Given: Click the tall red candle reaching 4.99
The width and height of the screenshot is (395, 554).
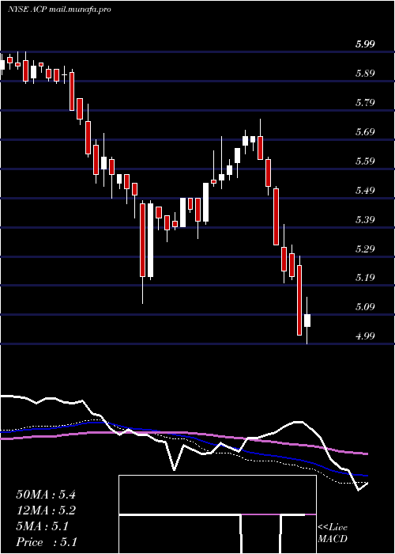Looking at the screenshot, I should coord(299,300).
